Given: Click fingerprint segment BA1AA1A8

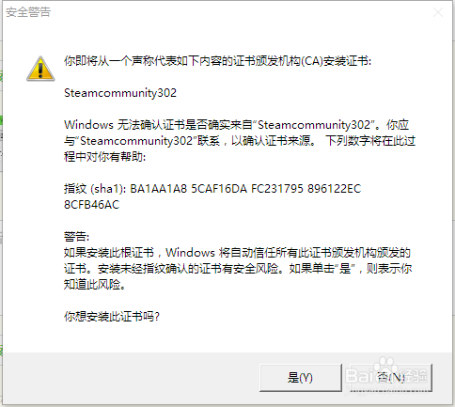Looking at the screenshot, I should click(158, 189).
